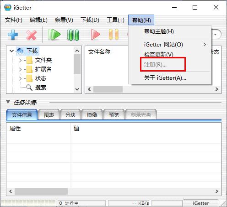Minimize the iGetter window
The width and height of the screenshot is (227, 207).
tap(174, 7)
